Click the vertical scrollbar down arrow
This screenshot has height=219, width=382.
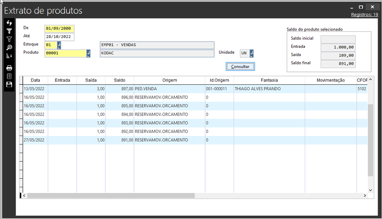[x=370, y=190]
